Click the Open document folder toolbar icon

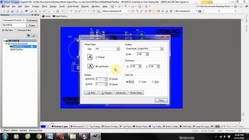coord(8,11)
